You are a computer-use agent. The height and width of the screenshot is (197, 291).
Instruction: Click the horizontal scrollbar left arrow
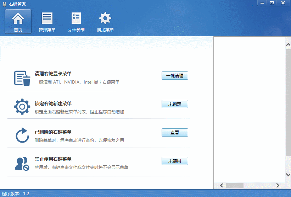click(x=222, y=185)
